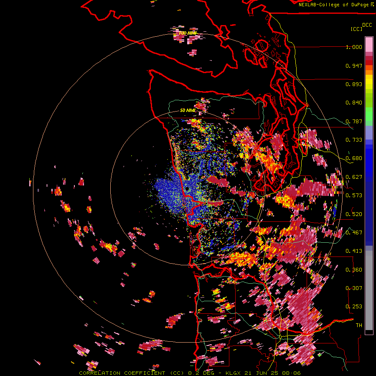Select the 0.627 color scale value
The height and width of the screenshot is (376, 376).
pos(354,177)
